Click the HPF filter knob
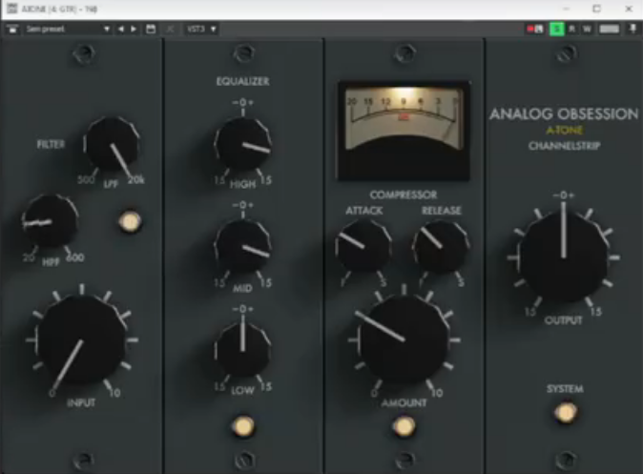This screenshot has height=474, width=643. tap(50, 222)
